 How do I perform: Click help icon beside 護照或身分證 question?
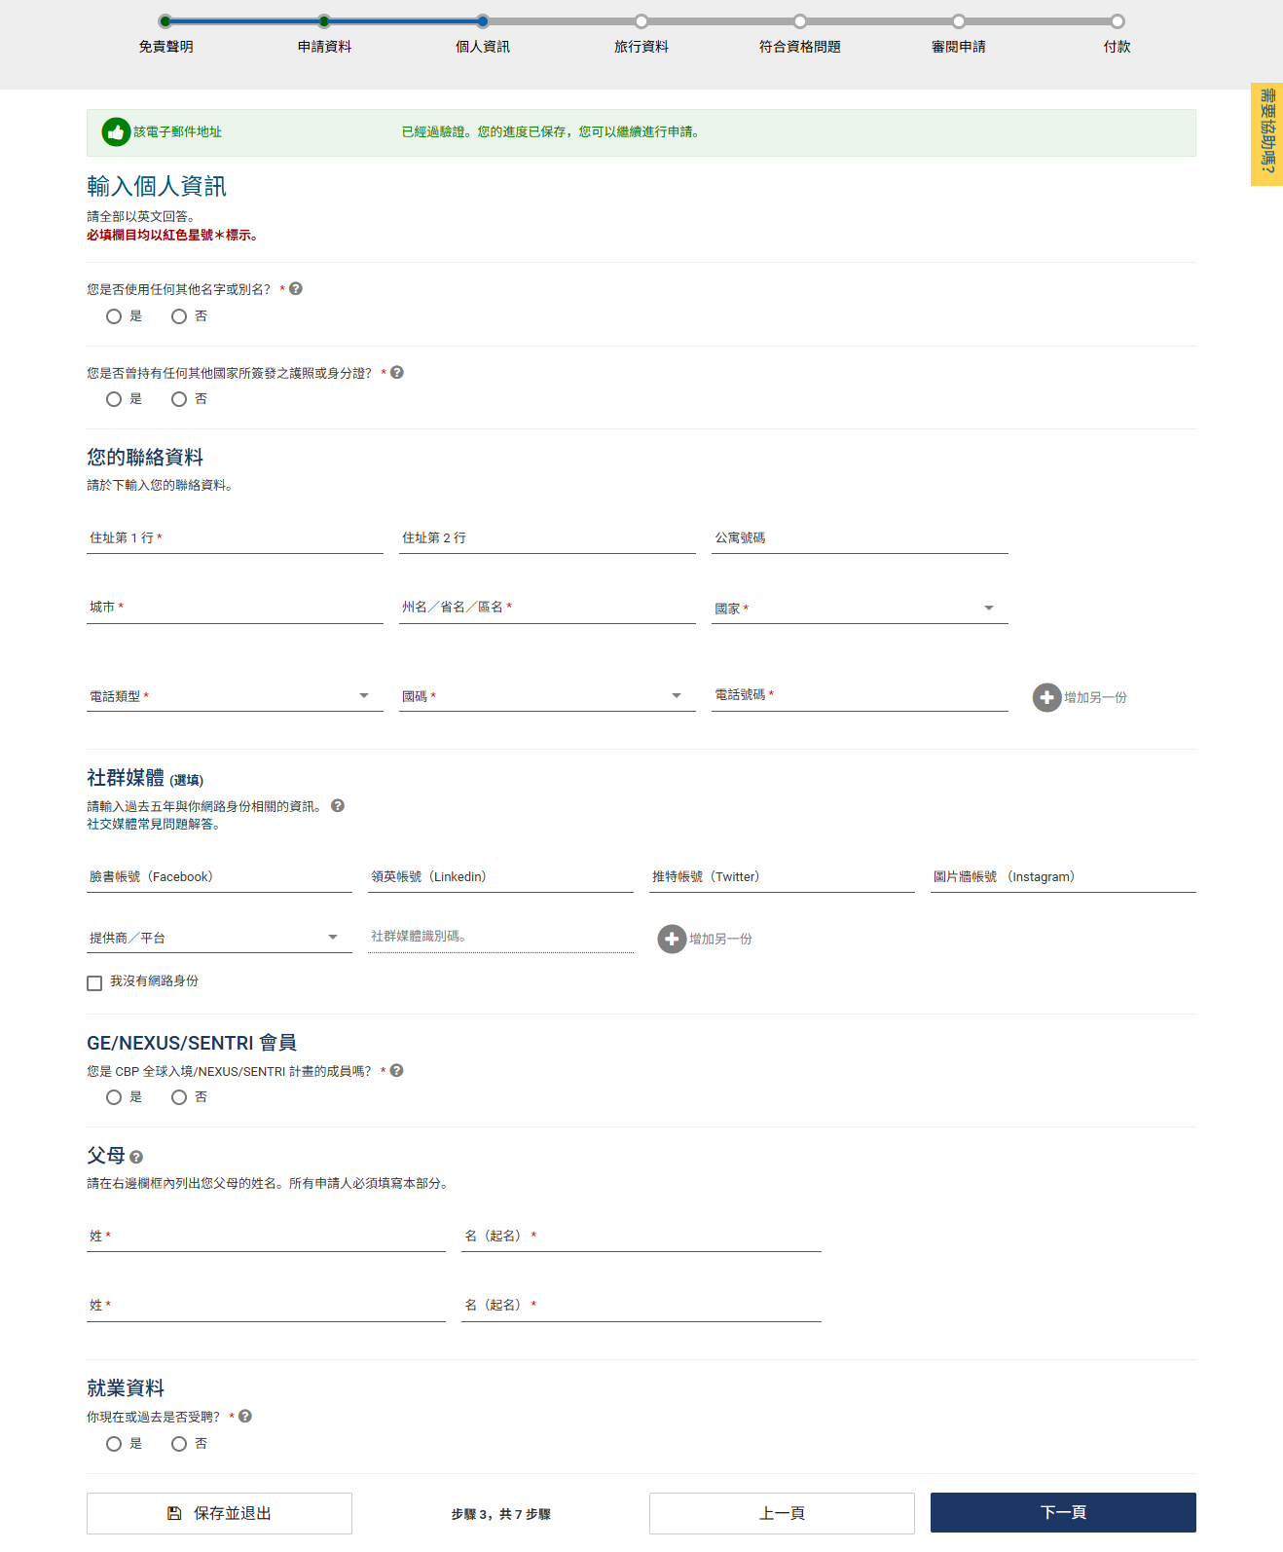coord(397,373)
